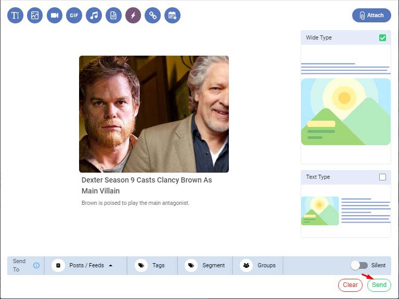
Task: Select the Text Type layout preview
Action: [x=346, y=211]
